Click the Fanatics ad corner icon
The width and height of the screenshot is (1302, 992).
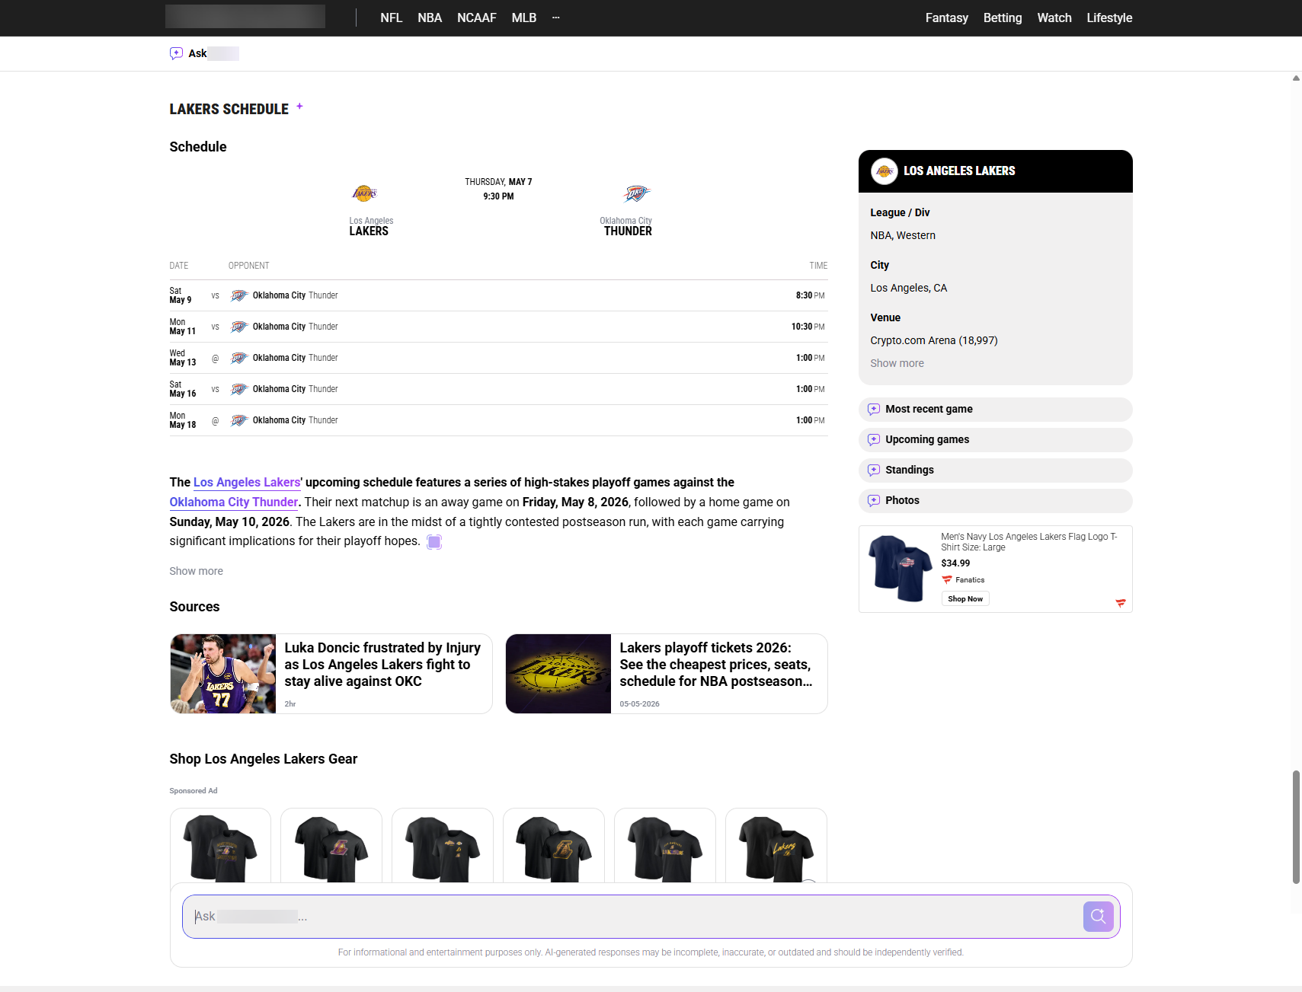[x=1121, y=603]
